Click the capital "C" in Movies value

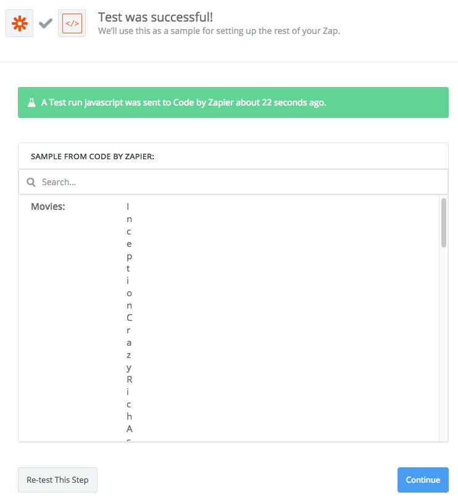click(x=129, y=318)
